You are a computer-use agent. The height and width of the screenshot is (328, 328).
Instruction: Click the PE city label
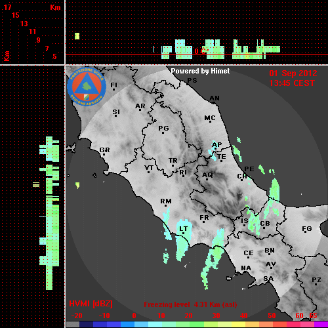[249, 169]
